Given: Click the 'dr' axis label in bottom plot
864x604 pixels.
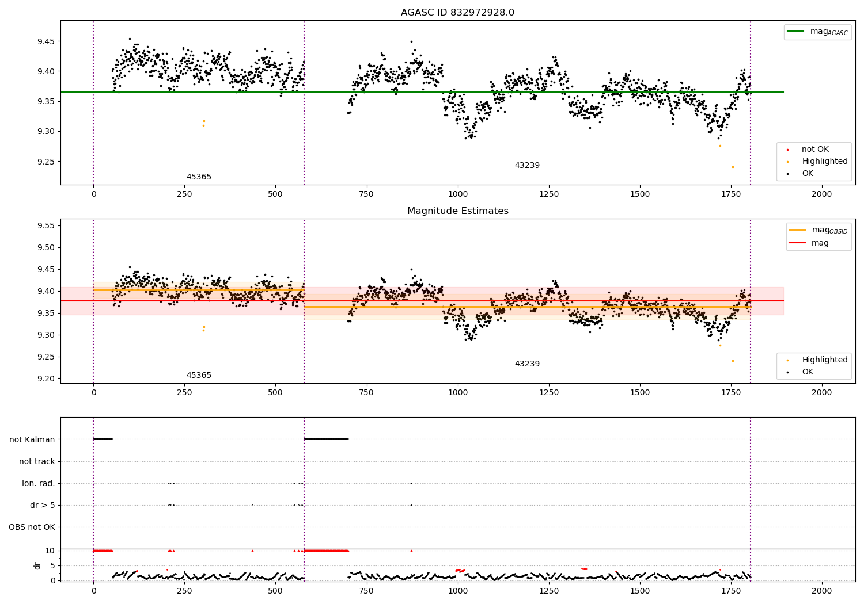Looking at the screenshot, I should pos(37,565).
